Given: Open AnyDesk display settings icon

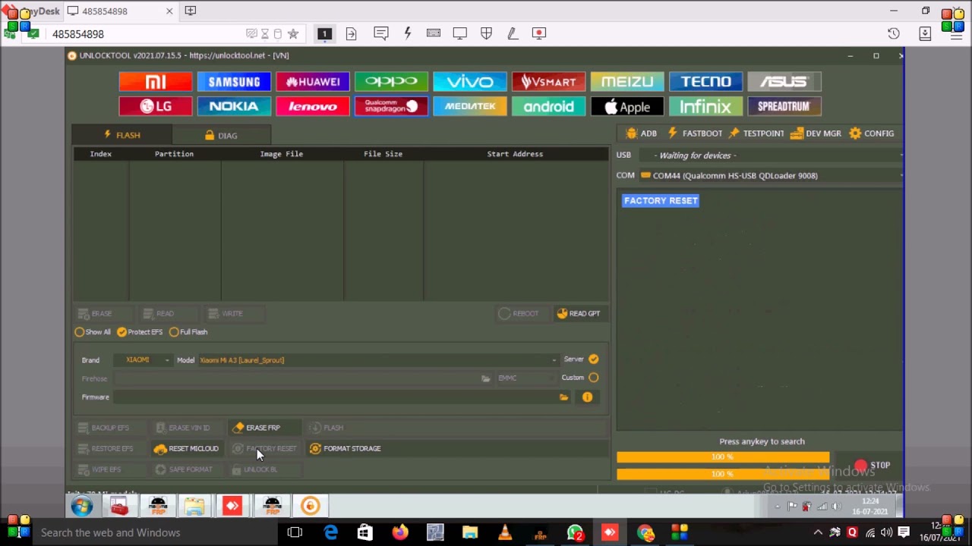Looking at the screenshot, I should point(460,33).
